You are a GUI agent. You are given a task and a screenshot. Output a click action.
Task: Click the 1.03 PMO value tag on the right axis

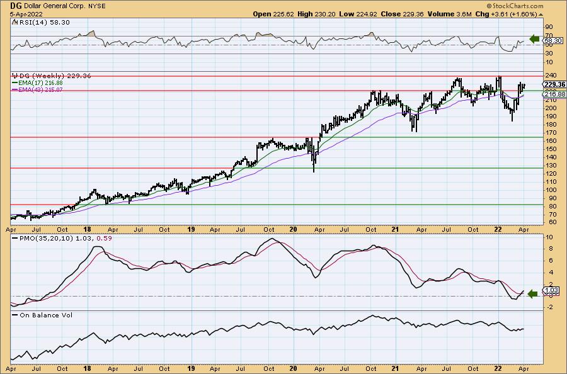(x=551, y=290)
